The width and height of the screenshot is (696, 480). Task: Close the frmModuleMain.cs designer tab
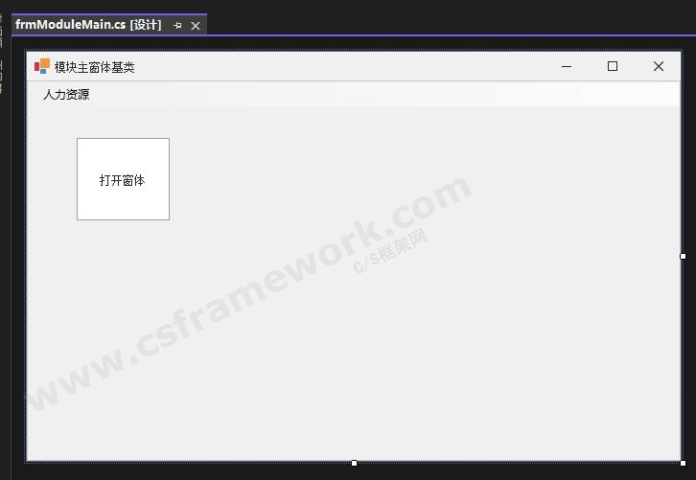point(196,26)
